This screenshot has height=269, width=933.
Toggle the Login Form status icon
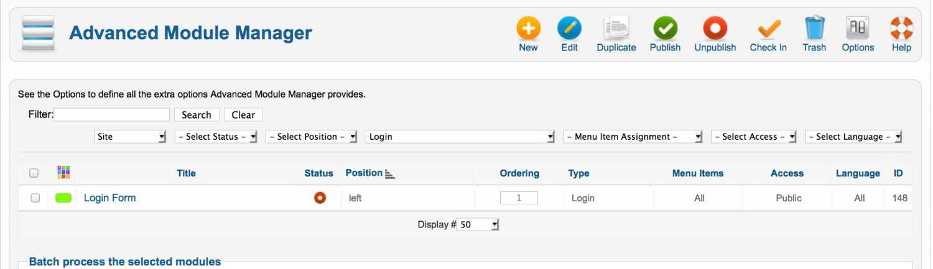[x=320, y=198]
